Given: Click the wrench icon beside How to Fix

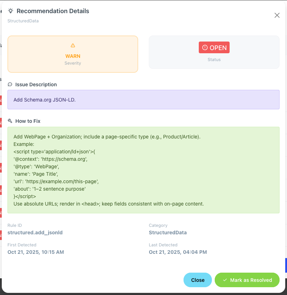Looking at the screenshot, I should coord(10,121).
